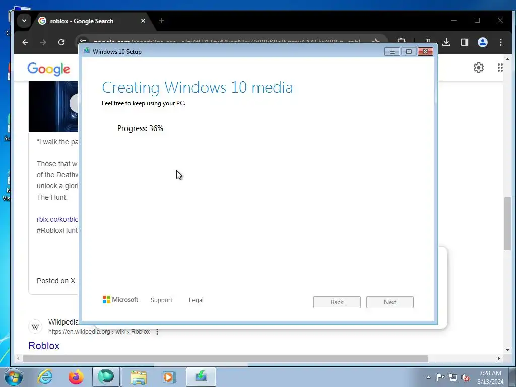This screenshot has height=387, width=516.
Task: Open the network tray icon
Action: [453, 377]
